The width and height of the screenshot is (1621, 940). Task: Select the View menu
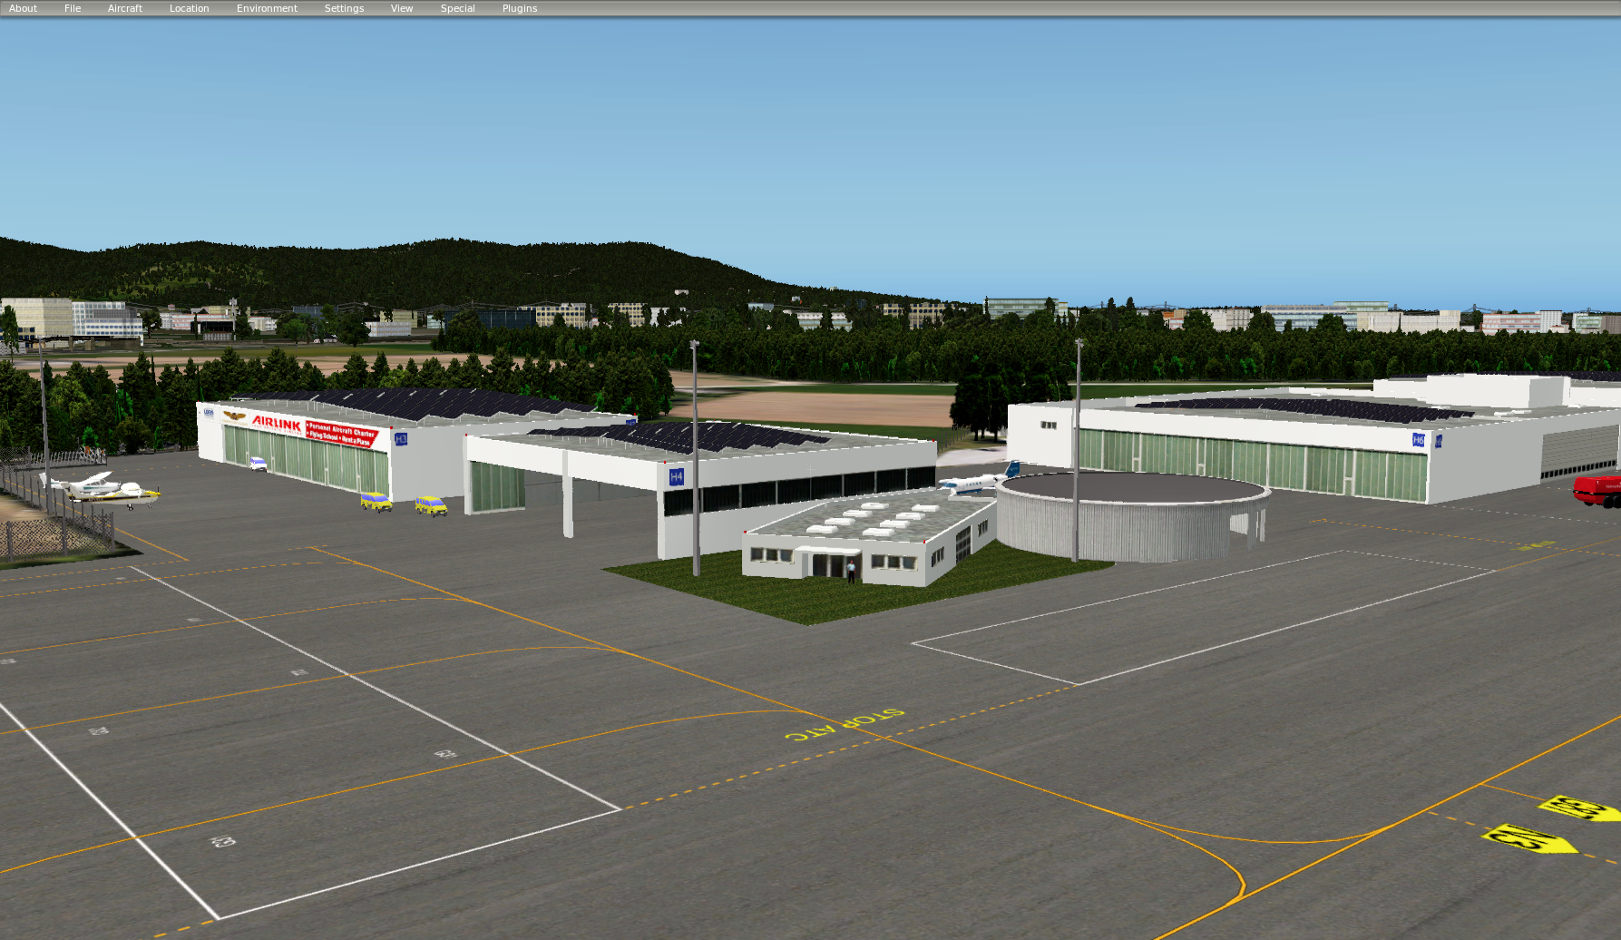(x=402, y=8)
